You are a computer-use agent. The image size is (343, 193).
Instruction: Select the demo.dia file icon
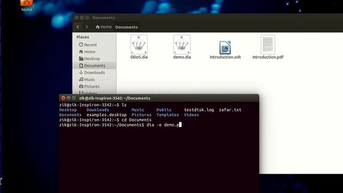[x=182, y=44]
